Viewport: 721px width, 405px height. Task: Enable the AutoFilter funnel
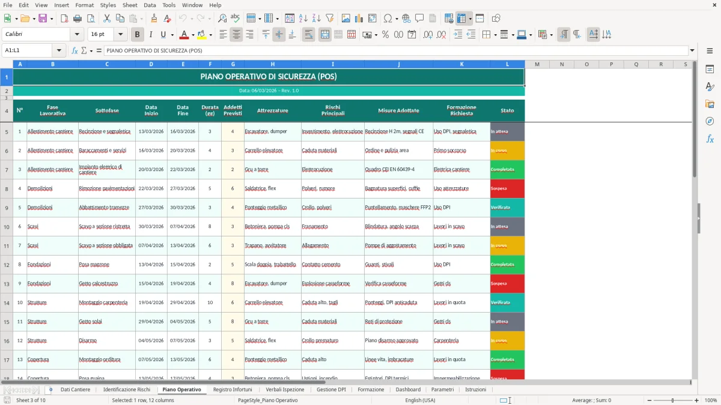tap(330, 19)
